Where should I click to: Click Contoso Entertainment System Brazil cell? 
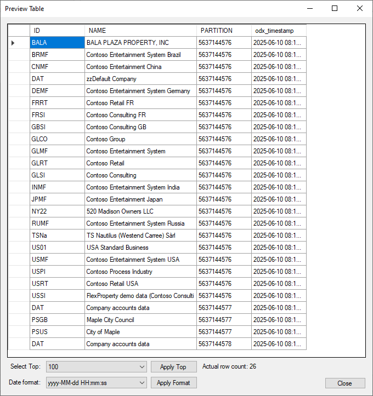click(x=140, y=55)
